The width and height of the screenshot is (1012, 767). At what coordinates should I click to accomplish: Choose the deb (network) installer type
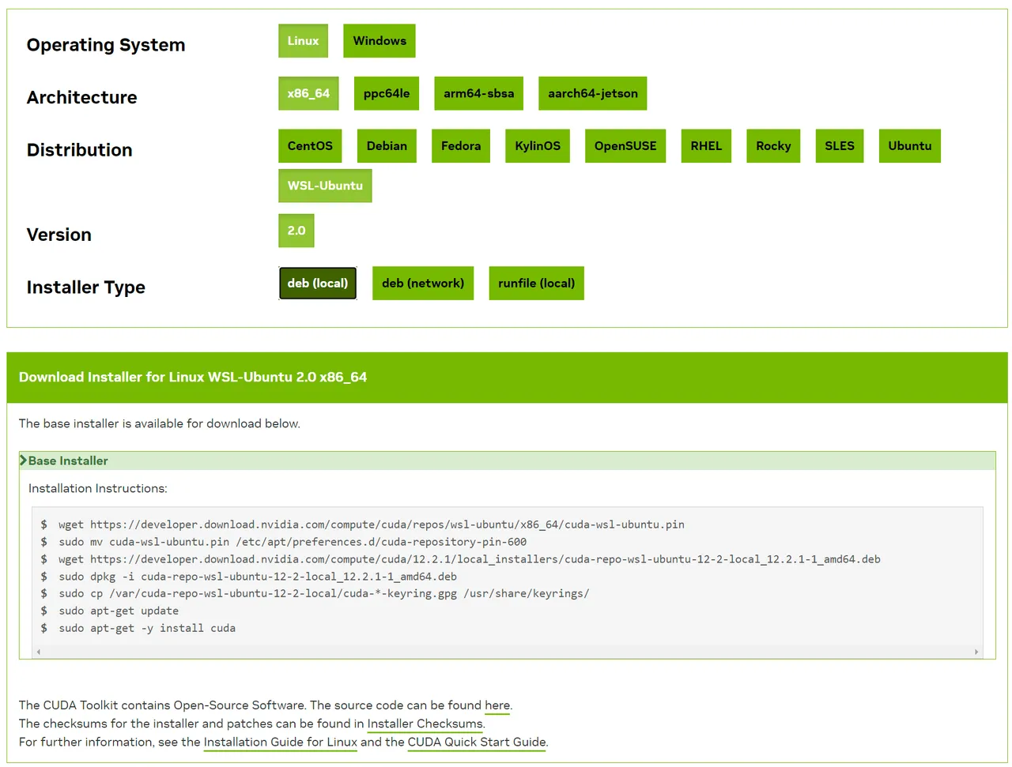[422, 284]
